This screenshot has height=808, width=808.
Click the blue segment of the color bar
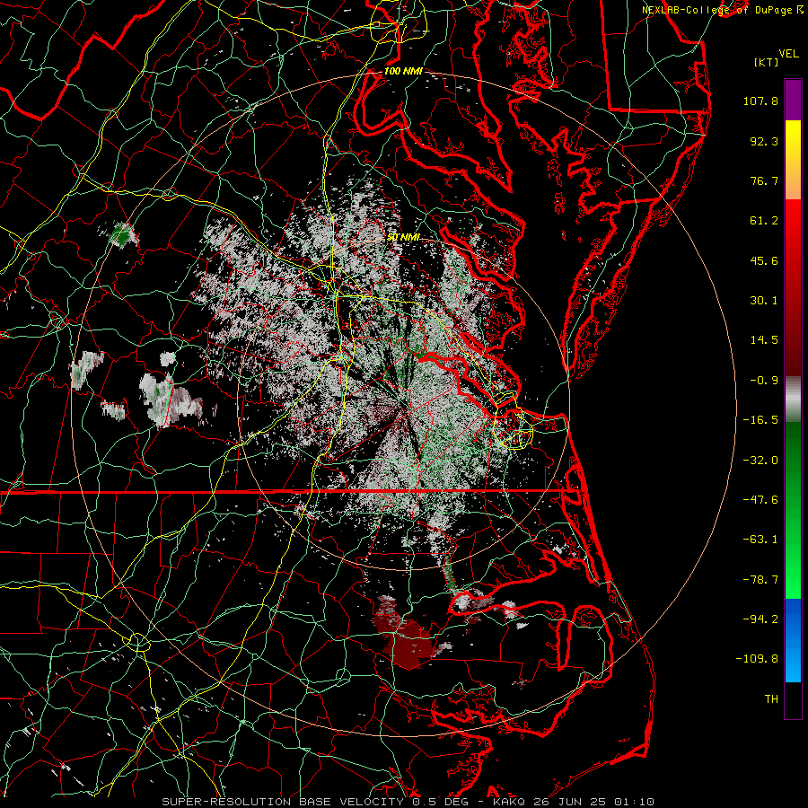793,640
